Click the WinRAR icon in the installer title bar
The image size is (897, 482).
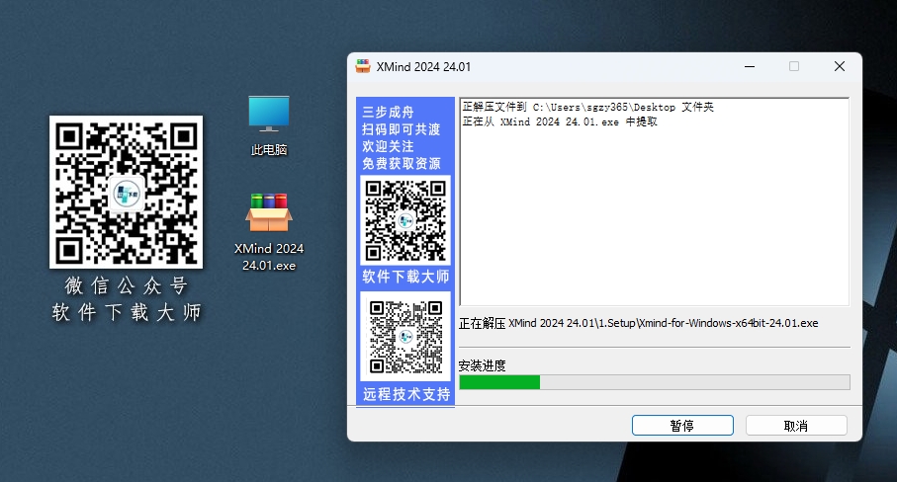pyautogui.click(x=363, y=66)
